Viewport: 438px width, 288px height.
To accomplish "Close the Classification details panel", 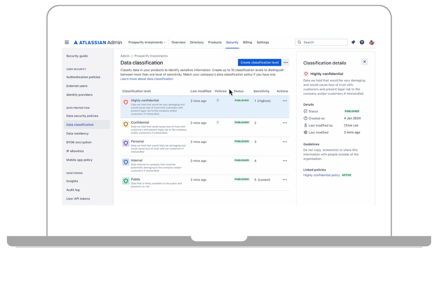I will (364, 61).
